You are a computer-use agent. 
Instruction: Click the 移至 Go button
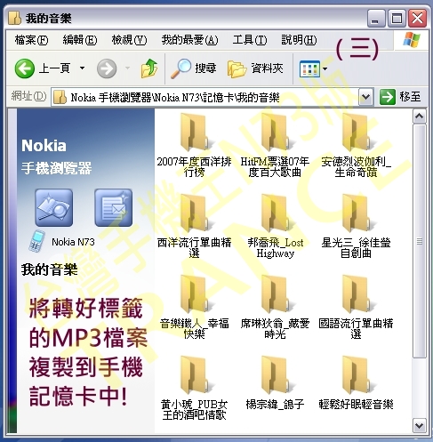[x=400, y=97]
